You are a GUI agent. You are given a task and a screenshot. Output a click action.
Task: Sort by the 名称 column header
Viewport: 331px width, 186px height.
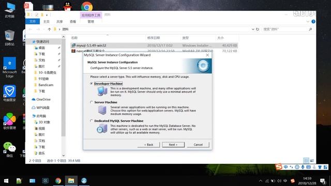click(x=74, y=38)
